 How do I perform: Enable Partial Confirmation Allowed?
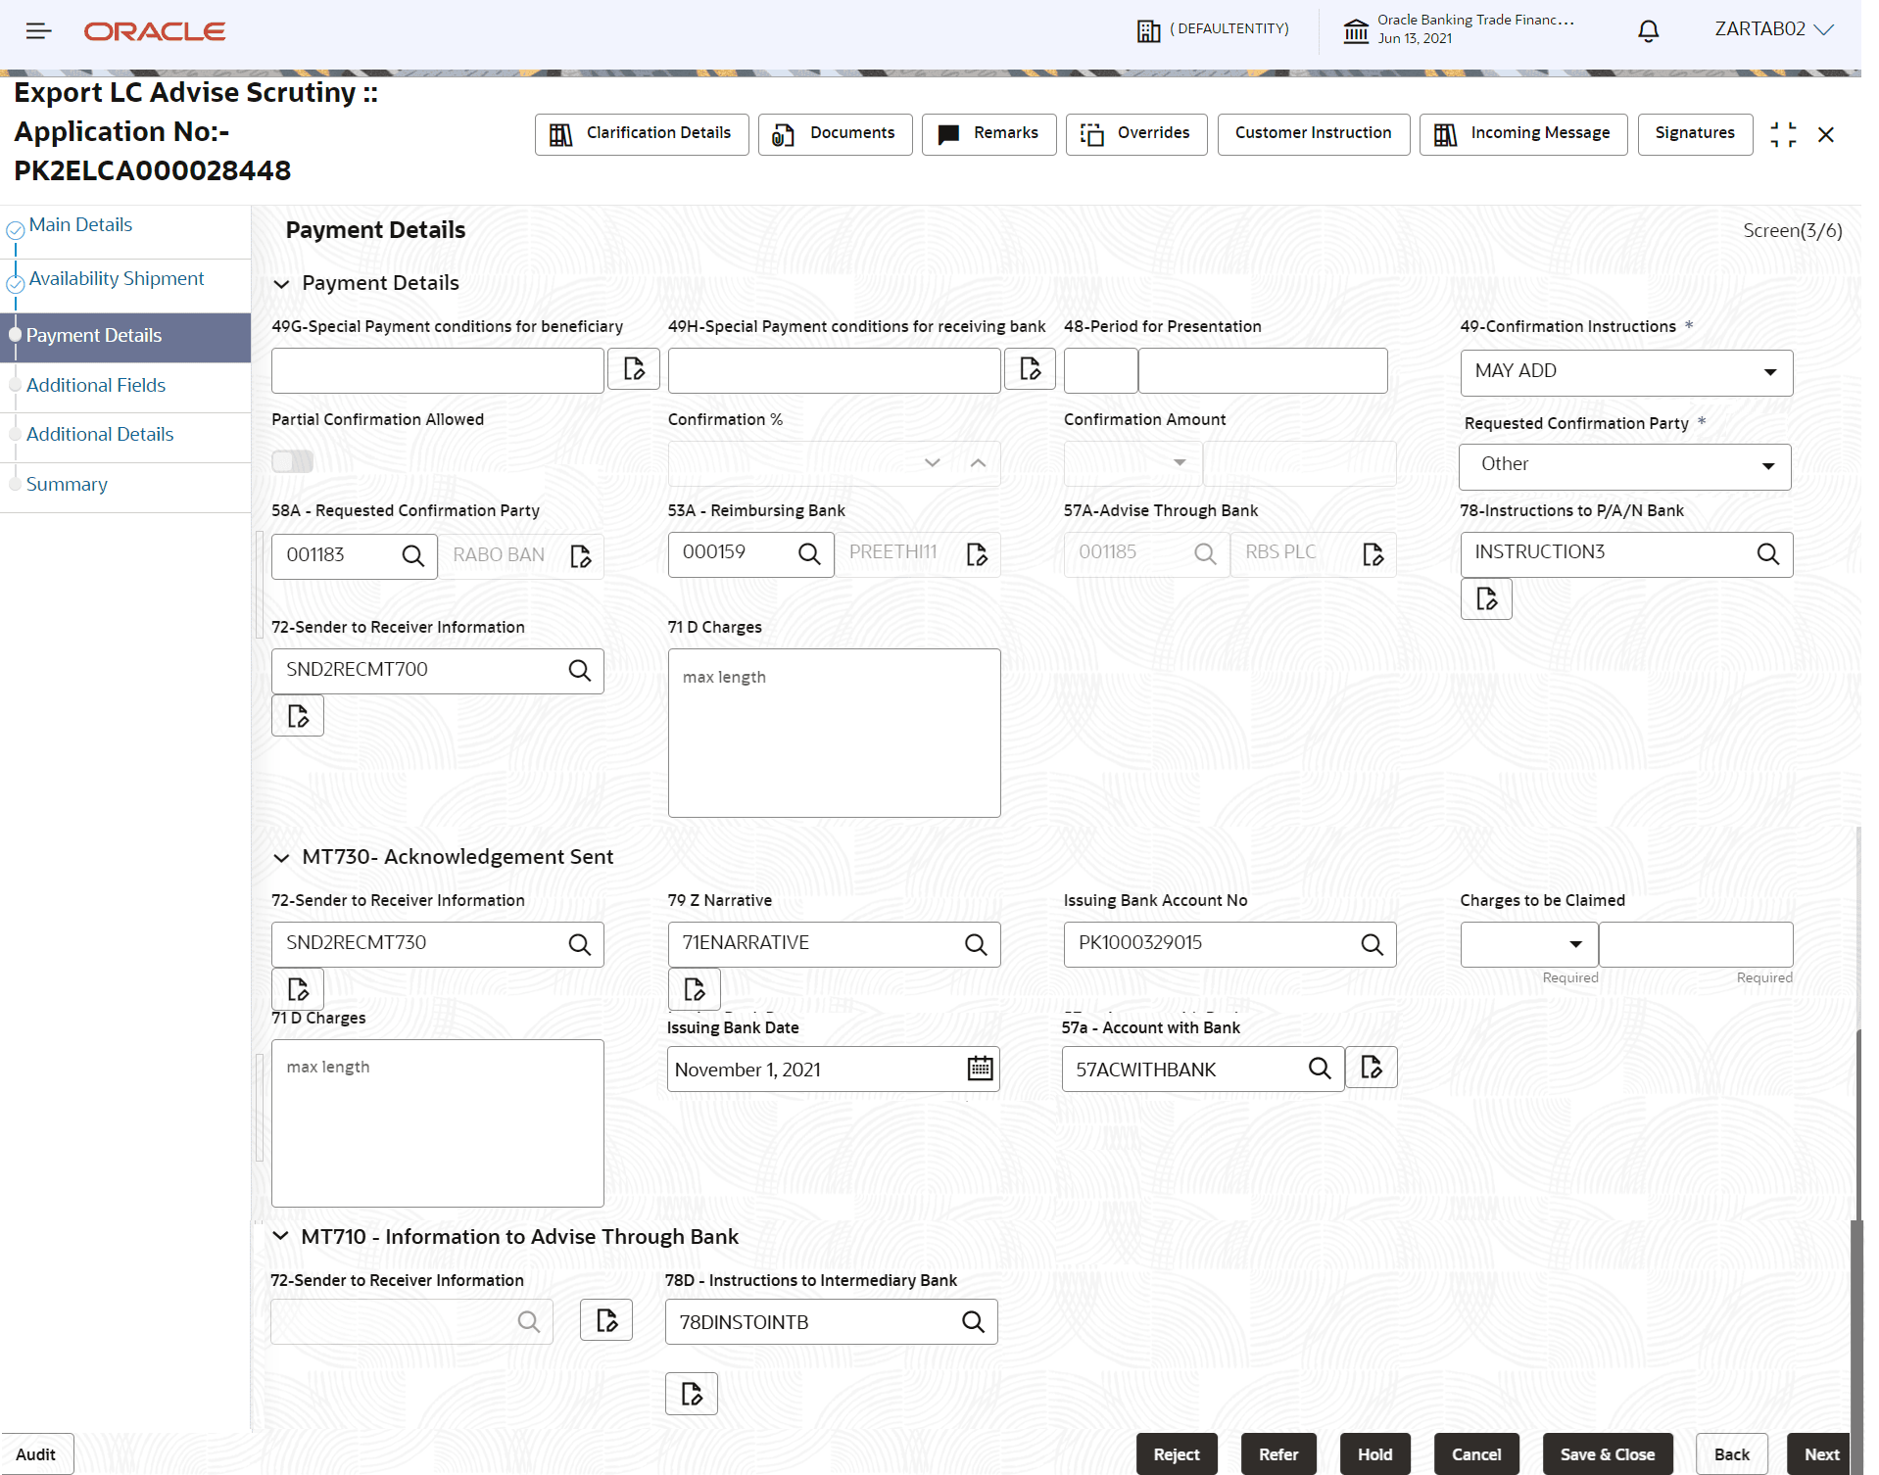coord(292,460)
